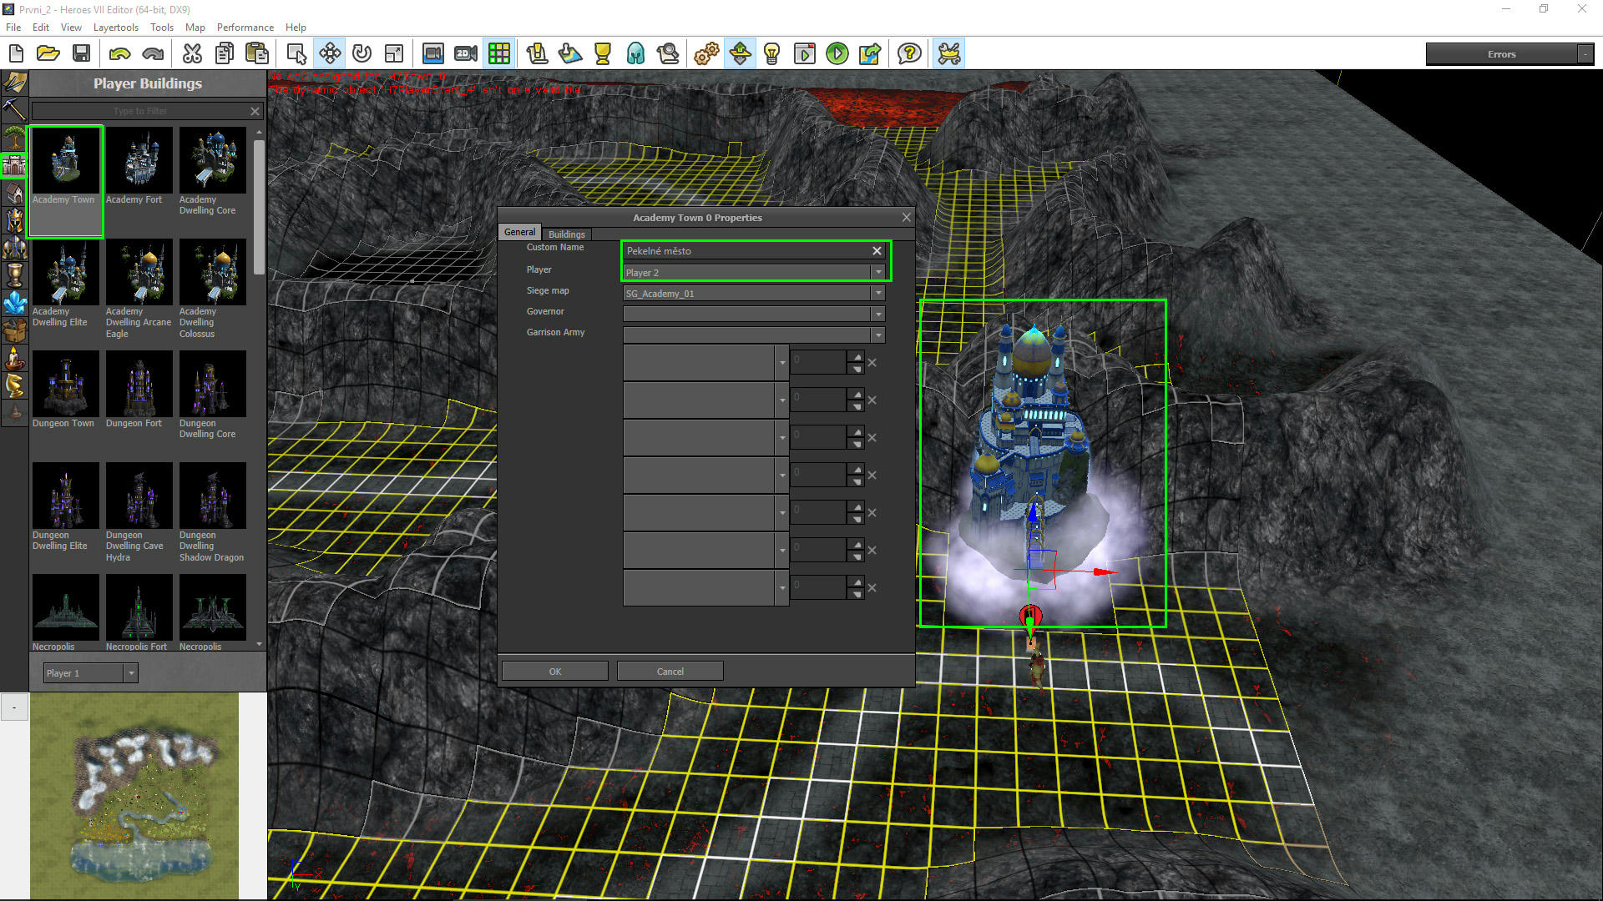Switch to the 2D camera view
Image resolution: width=1603 pixels, height=901 pixels.
click(466, 54)
